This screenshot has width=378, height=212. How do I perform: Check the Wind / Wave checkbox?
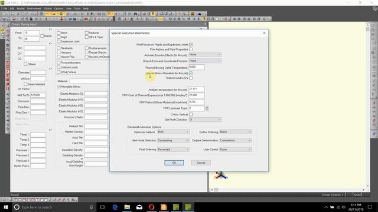point(58,72)
